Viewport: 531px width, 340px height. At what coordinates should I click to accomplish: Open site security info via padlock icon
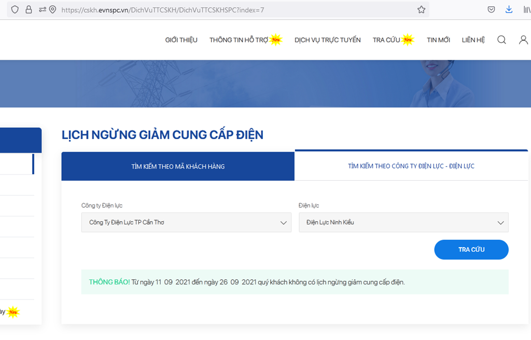pos(29,9)
